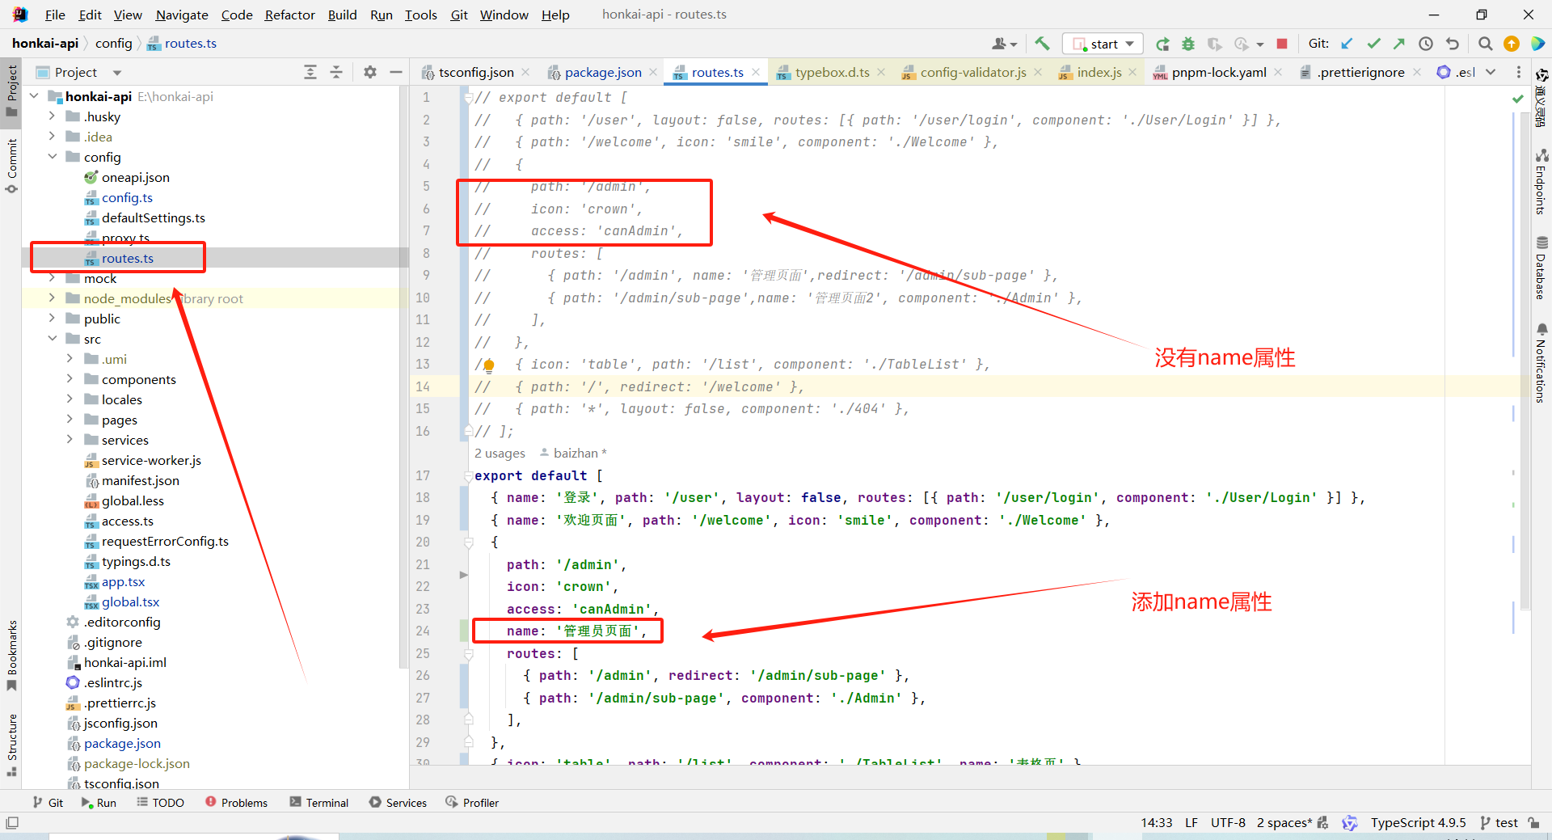Viewport: 1552px width, 840px height.
Task: Select oneapi.json file
Action: (135, 177)
